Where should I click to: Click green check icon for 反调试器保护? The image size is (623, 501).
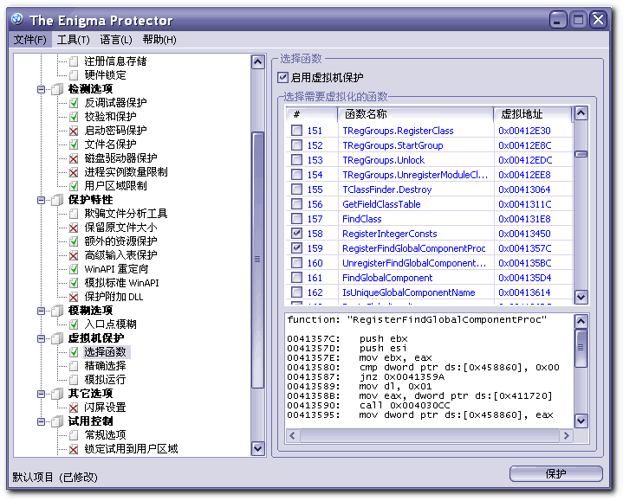(74, 103)
